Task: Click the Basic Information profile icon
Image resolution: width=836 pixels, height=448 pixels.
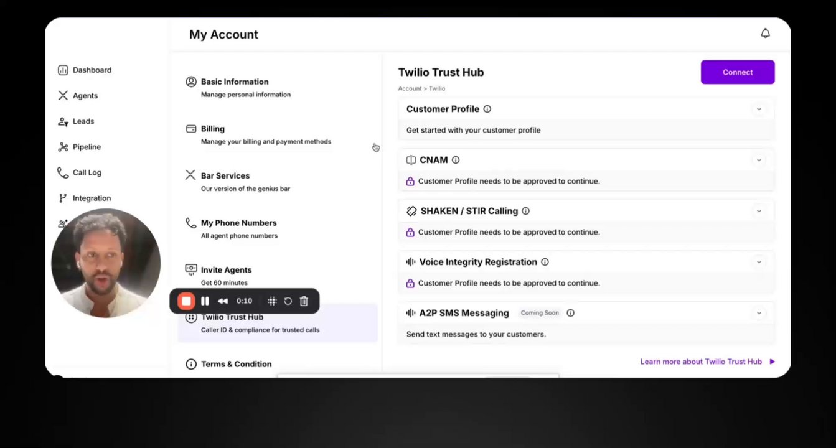Action: pyautogui.click(x=191, y=82)
